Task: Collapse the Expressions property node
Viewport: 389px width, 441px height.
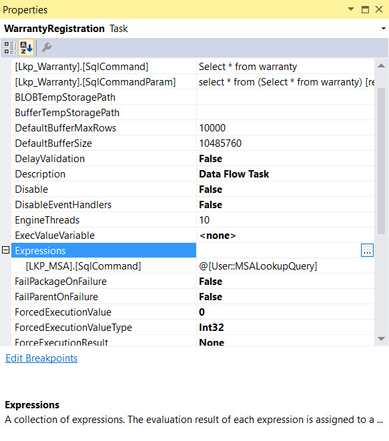Action: tap(5, 250)
